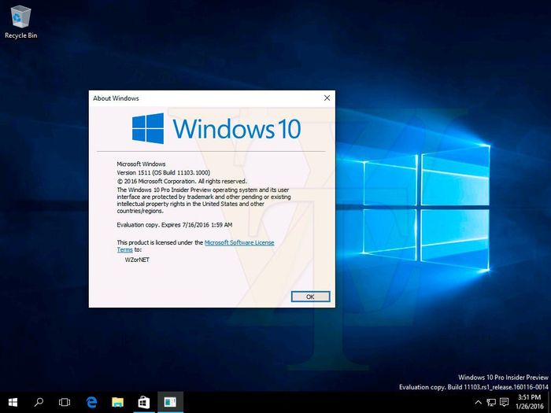This screenshot has width=551, height=413.
Task: Launch the Store app from the taskbar
Action: 143,402
